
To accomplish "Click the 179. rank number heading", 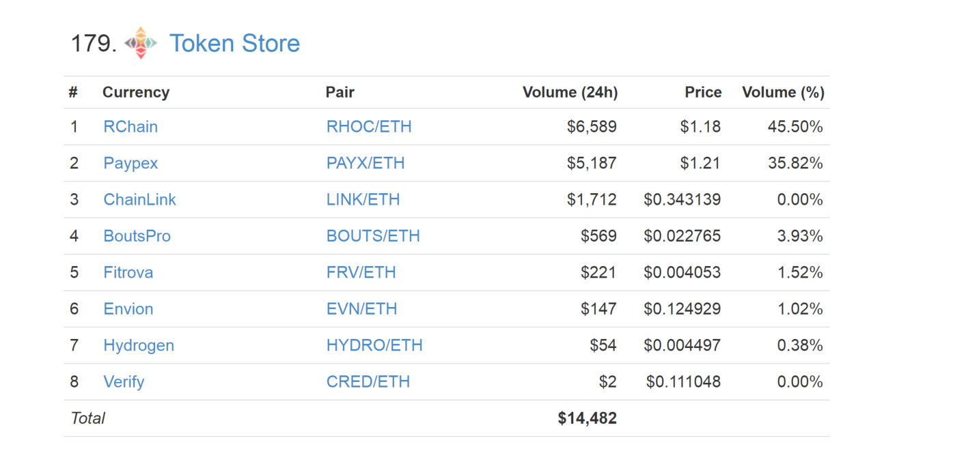I will click(x=94, y=44).
